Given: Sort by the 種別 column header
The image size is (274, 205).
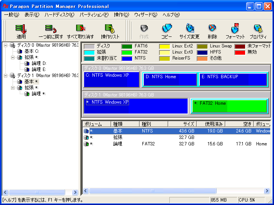Looking at the screenshot, I should pos(154,124).
